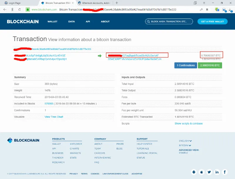Open the footer MARKETS link
Viewport: 235px width, 179px height.
(x=75, y=153)
